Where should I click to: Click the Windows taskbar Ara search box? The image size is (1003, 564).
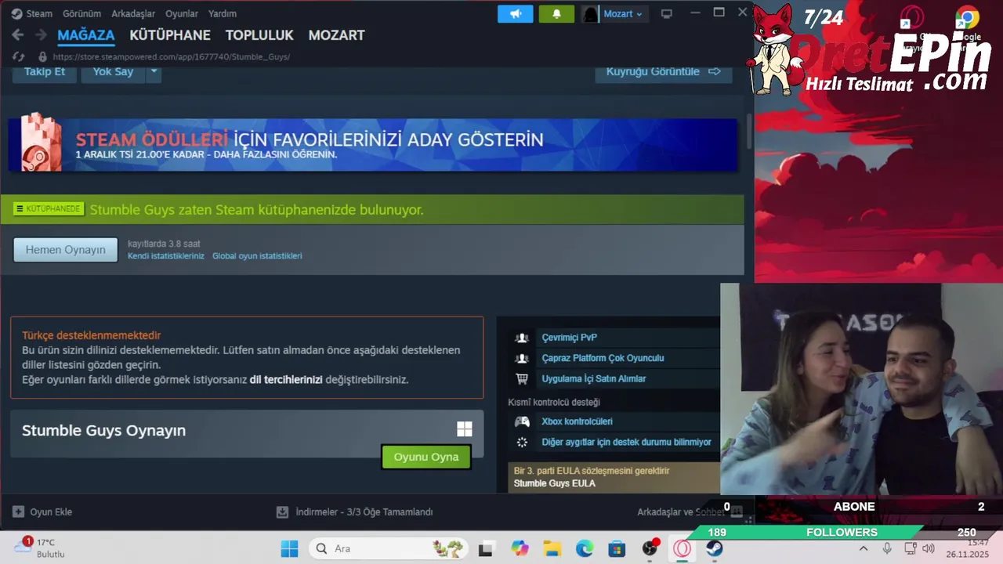(389, 548)
